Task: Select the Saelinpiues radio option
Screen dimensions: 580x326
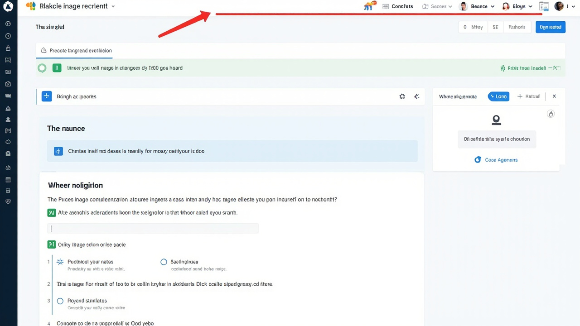Action: coord(164,262)
